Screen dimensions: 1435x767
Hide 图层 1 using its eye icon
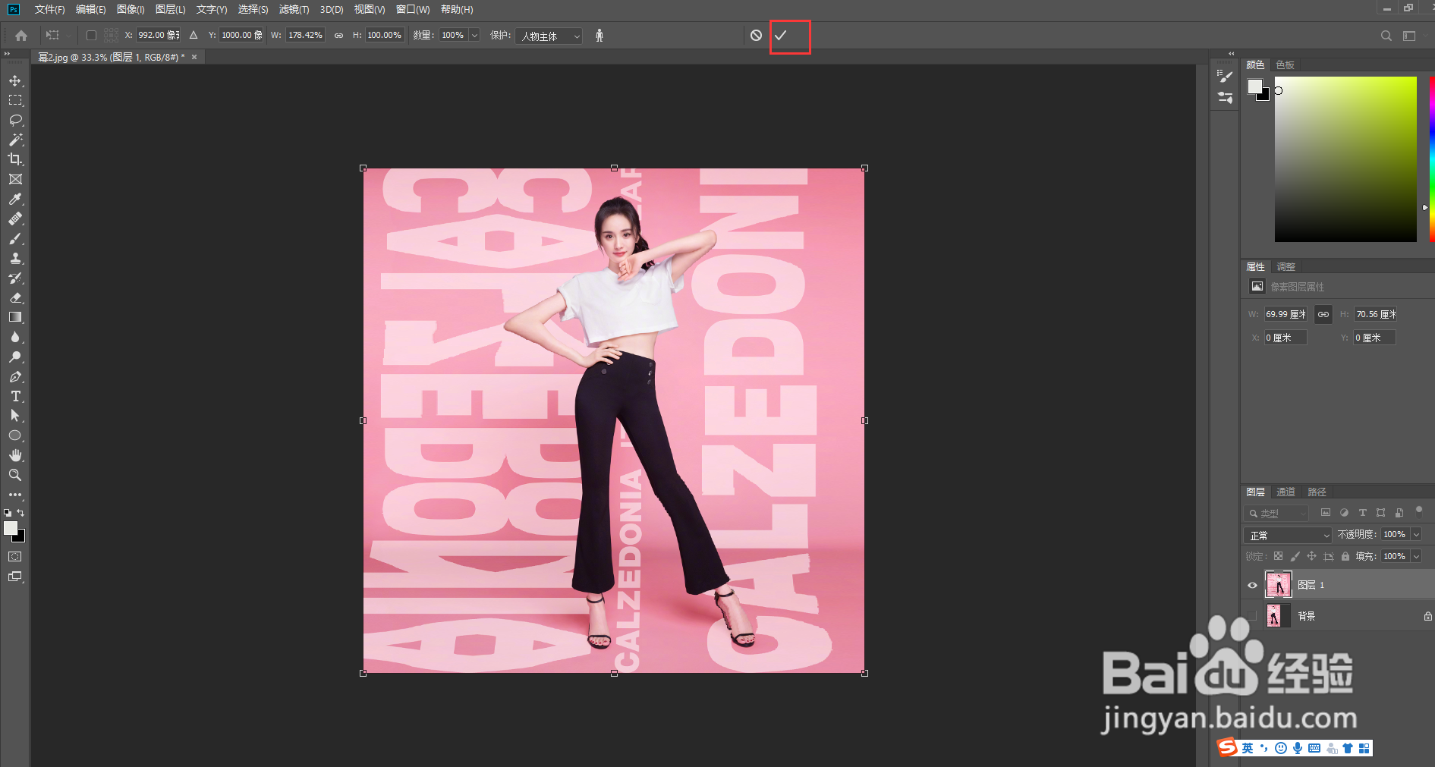tap(1252, 585)
